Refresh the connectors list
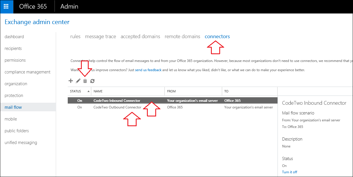 tap(92, 81)
